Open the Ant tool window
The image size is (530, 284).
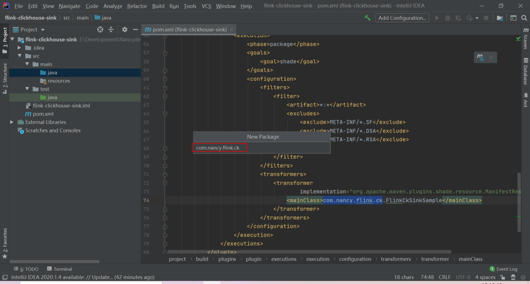point(526,100)
